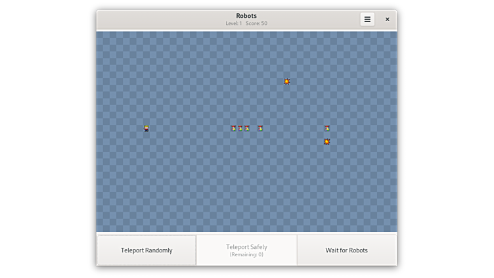Close the Robots game window

(387, 19)
